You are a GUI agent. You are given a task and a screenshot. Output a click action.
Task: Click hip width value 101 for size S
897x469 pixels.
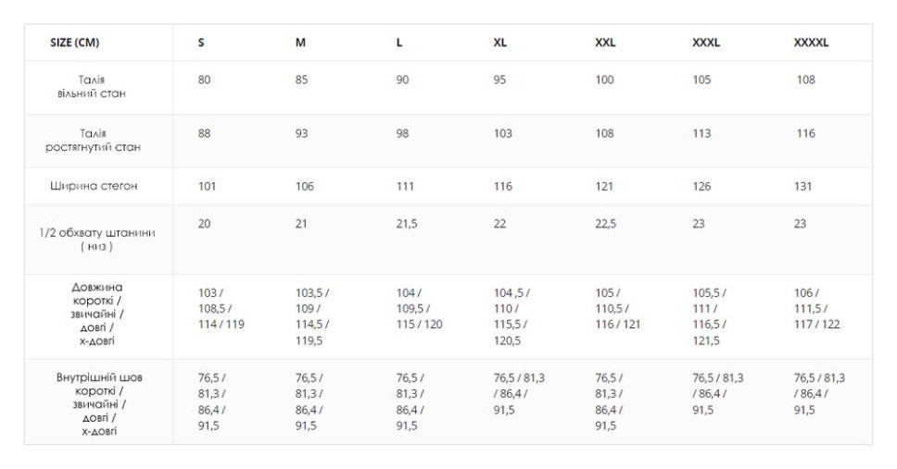coord(207,187)
